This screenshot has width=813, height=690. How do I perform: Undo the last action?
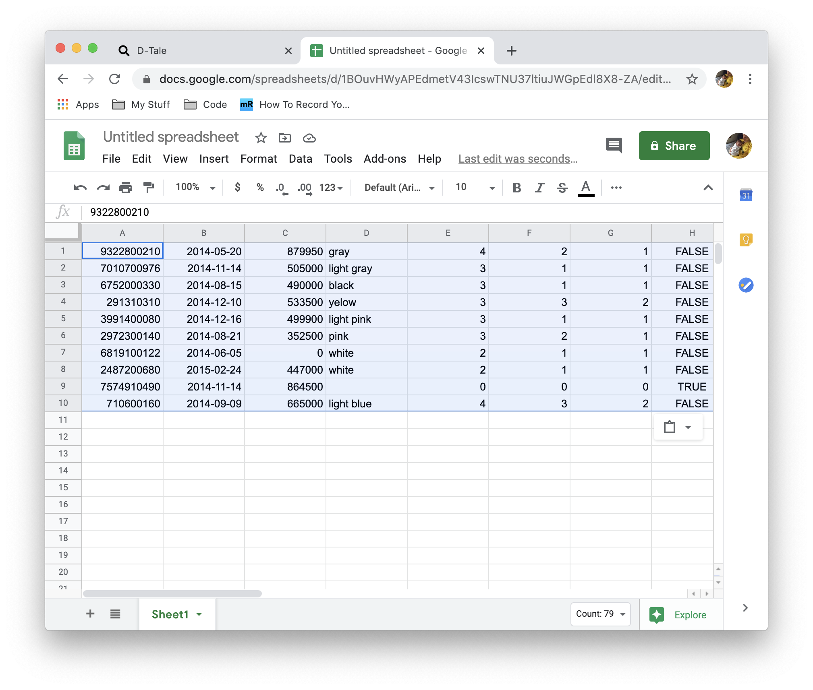point(80,187)
